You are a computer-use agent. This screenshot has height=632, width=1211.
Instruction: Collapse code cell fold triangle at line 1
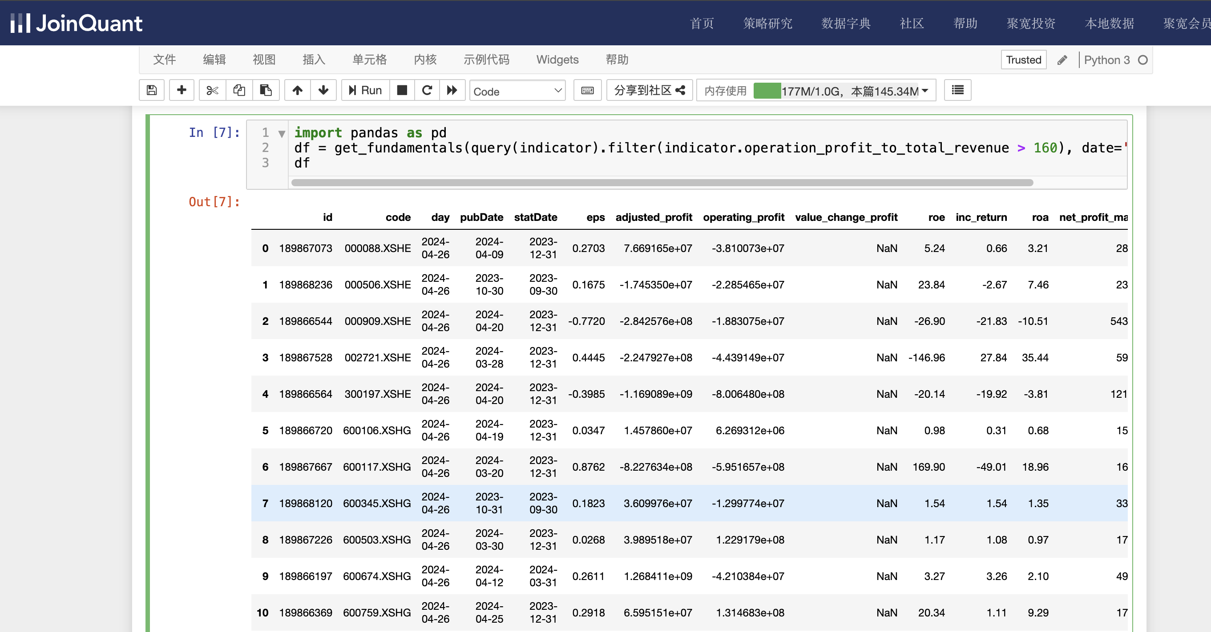coord(282,134)
